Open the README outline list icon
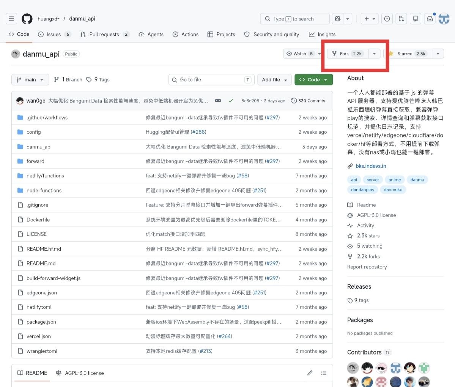Image resolution: width=455 pixels, height=387 pixels. [324, 373]
